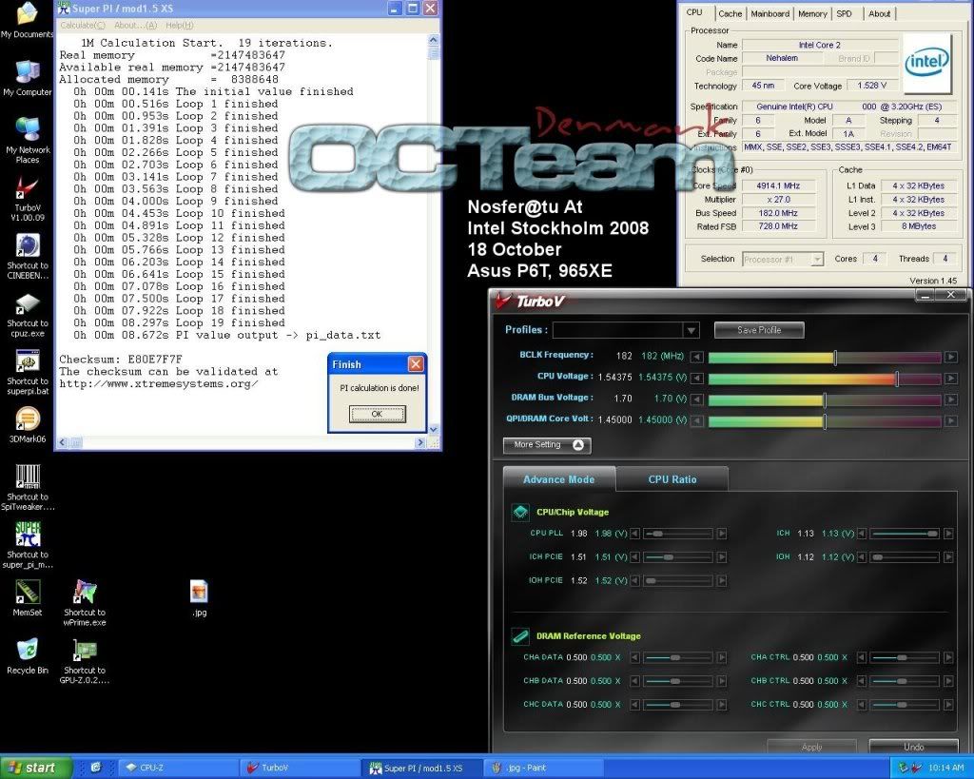Decrease CPU Voltage with left arrow
Screen dimensions: 974x779
pyautogui.click(x=697, y=379)
